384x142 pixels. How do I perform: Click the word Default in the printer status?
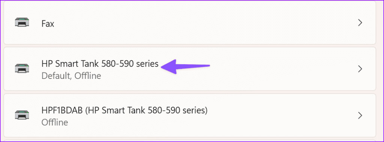coord(56,76)
